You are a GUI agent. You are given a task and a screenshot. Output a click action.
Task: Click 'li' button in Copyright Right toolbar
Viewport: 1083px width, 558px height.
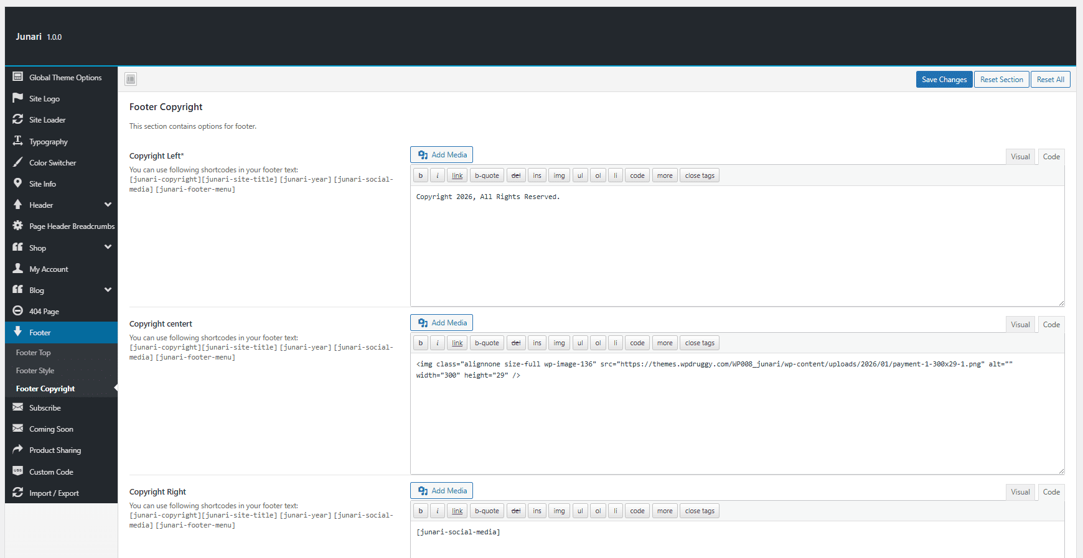[616, 511]
